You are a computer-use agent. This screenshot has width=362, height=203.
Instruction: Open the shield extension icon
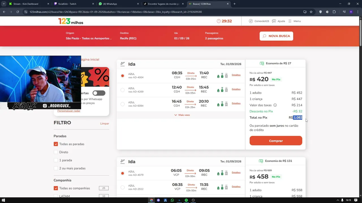click(320, 12)
